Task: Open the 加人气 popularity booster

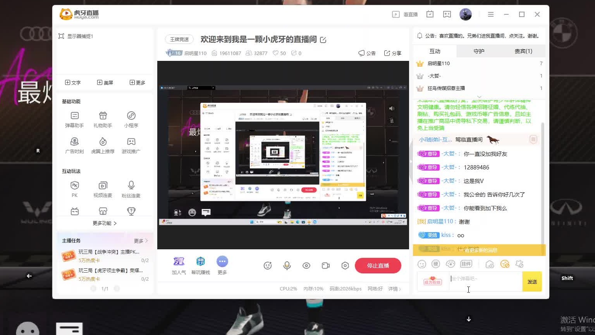Action: [x=179, y=265]
